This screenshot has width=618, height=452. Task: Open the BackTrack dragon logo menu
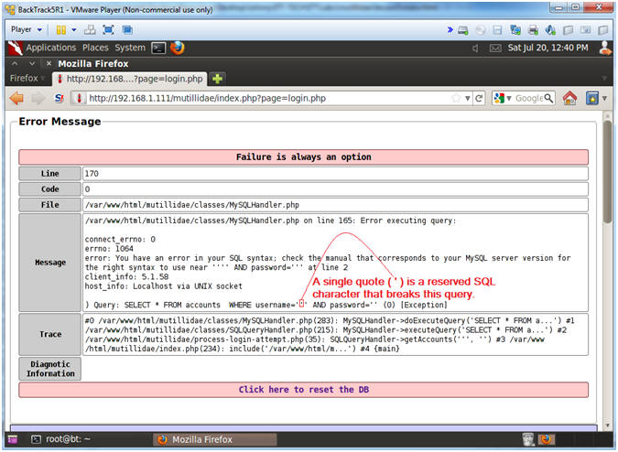click(x=15, y=48)
